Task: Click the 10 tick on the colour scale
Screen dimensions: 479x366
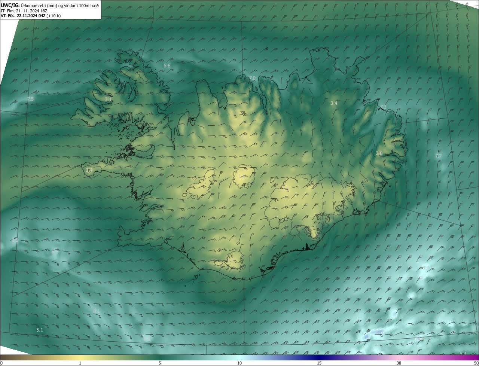Action: [x=239, y=363]
